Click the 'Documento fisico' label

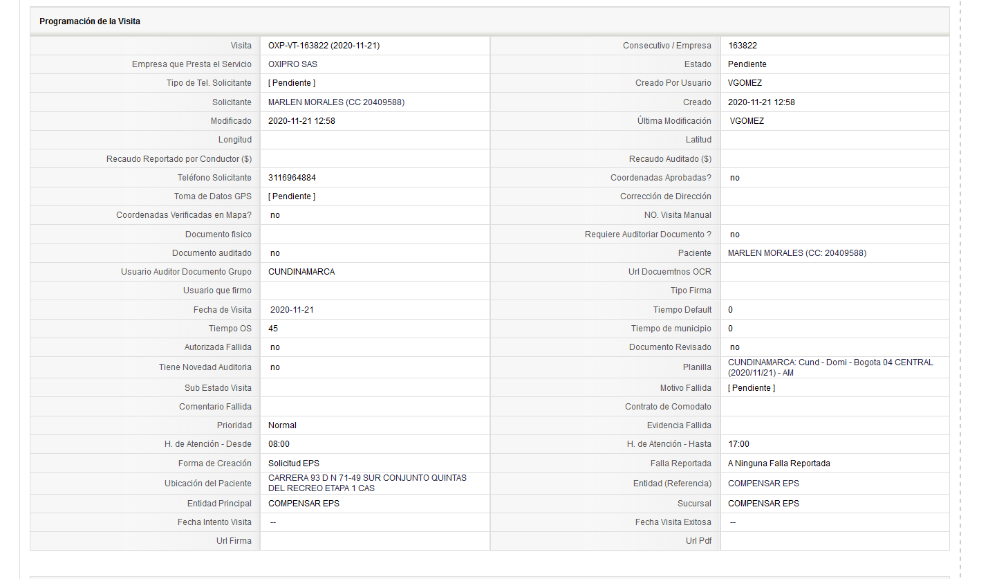click(218, 235)
